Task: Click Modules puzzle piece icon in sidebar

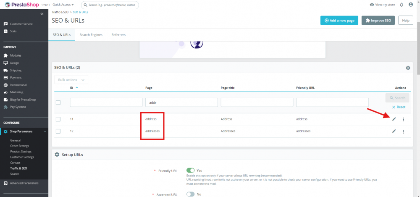Action: [x=5, y=55]
